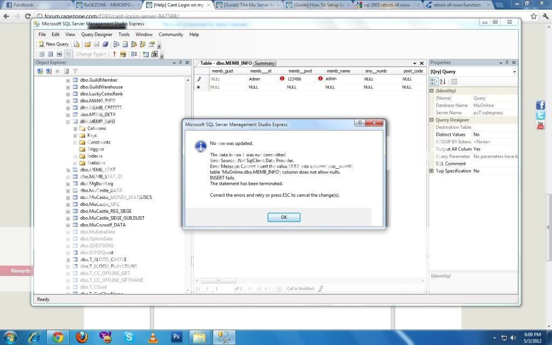Screen dimensions: 552x345
Task: Expand the Top Specification property
Action: [432, 171]
